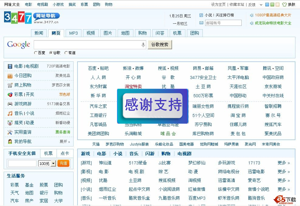Open the 闪游 category tab

pyautogui.click(x=150, y=154)
